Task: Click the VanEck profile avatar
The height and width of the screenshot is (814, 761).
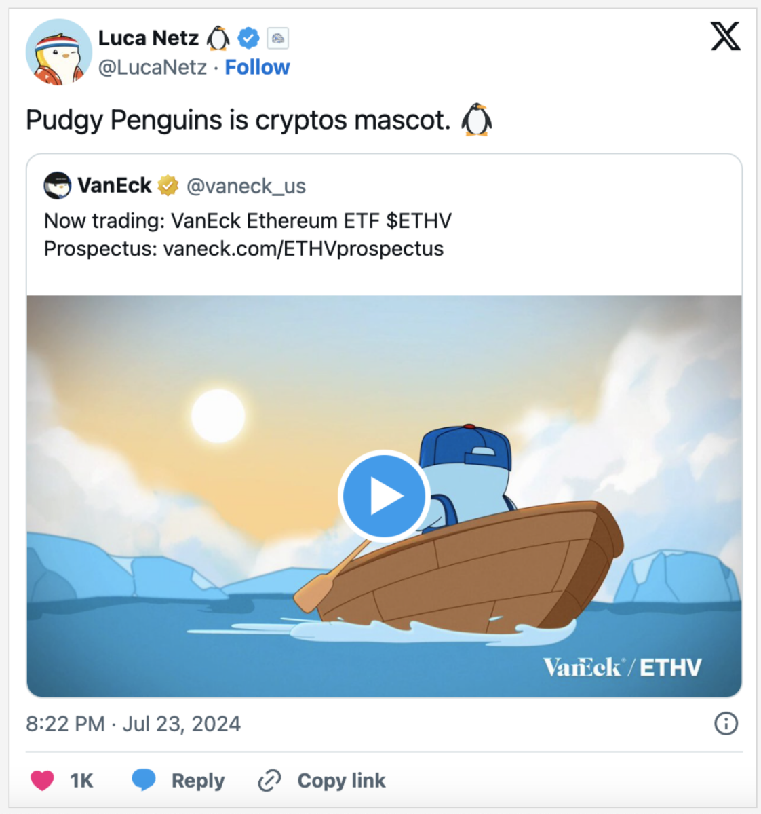Action: click(x=58, y=185)
